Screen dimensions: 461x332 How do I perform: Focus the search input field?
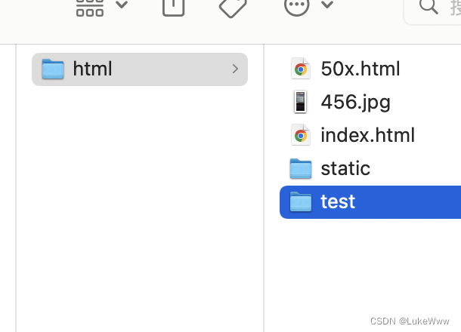(x=433, y=9)
